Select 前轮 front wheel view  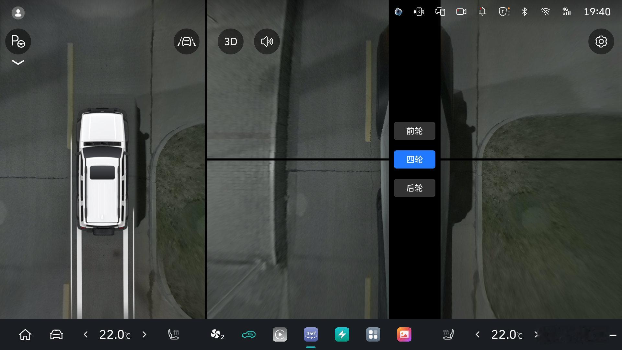[414, 131]
